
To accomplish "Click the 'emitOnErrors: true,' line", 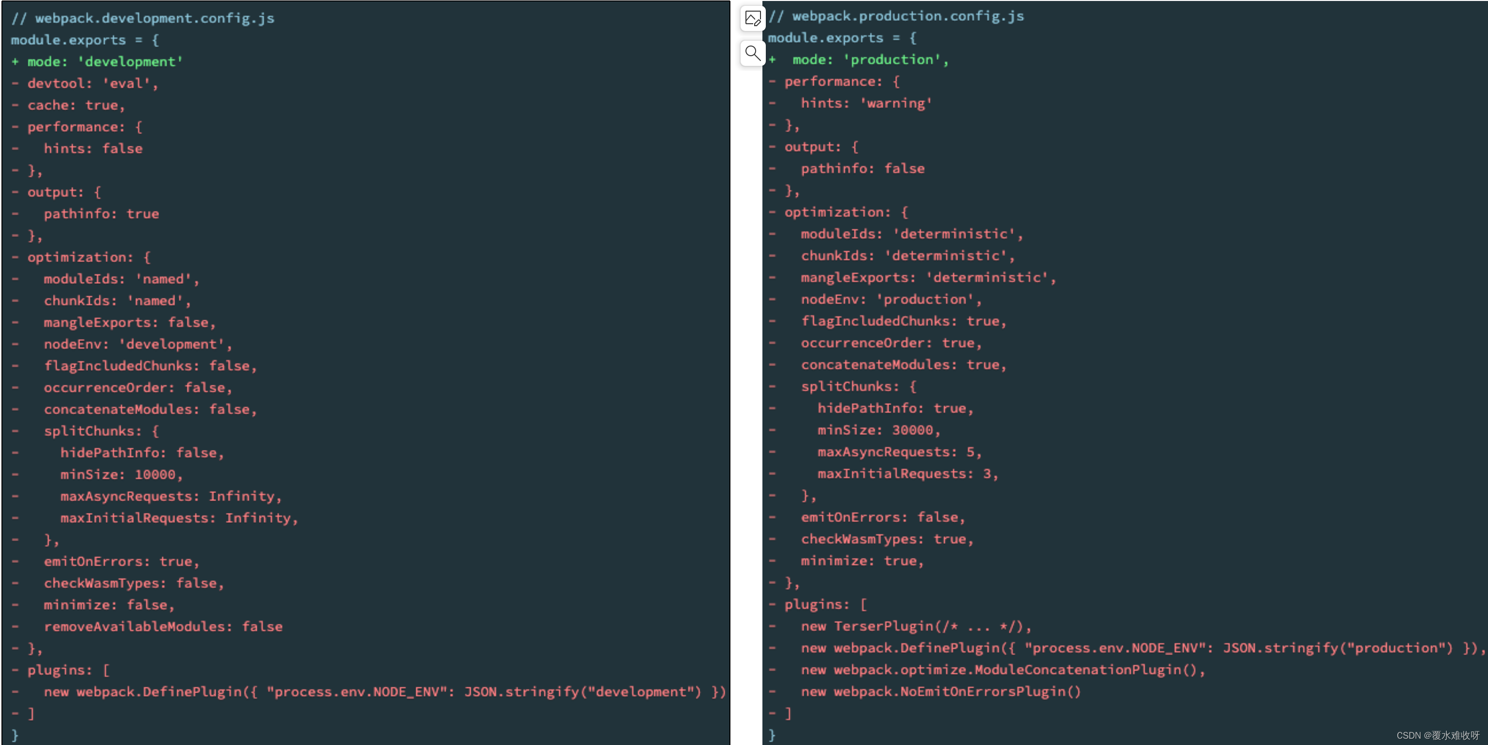I will [x=121, y=561].
